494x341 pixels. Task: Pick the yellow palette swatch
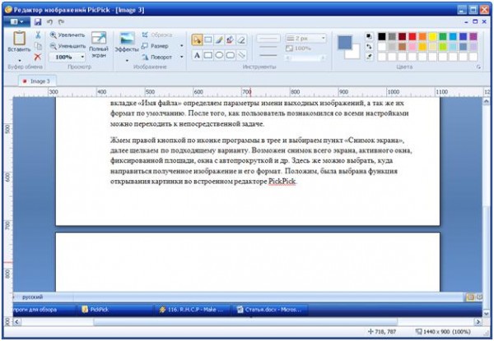pos(432,36)
